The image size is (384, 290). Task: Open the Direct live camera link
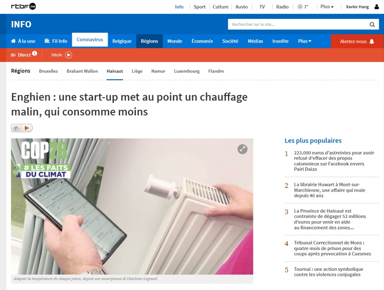point(24,55)
